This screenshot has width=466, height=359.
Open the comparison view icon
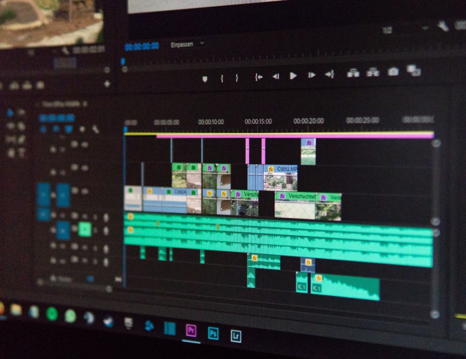(414, 71)
